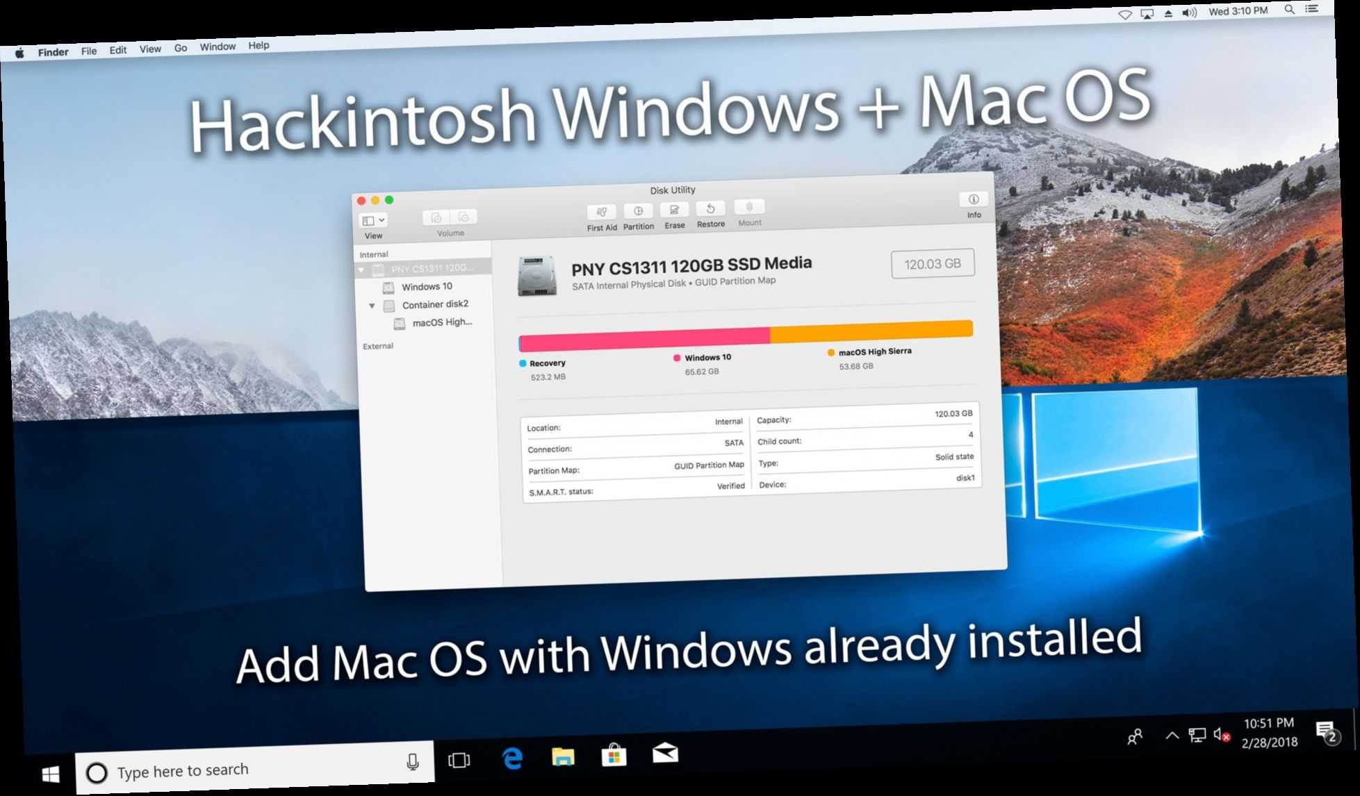
Task: Click the Wed 3:10 PM clock
Action: pyautogui.click(x=1238, y=11)
